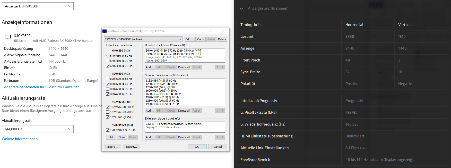Select DisplayID 1.3 extension block entry
This screenshot has height=168, width=451.
point(162,127)
